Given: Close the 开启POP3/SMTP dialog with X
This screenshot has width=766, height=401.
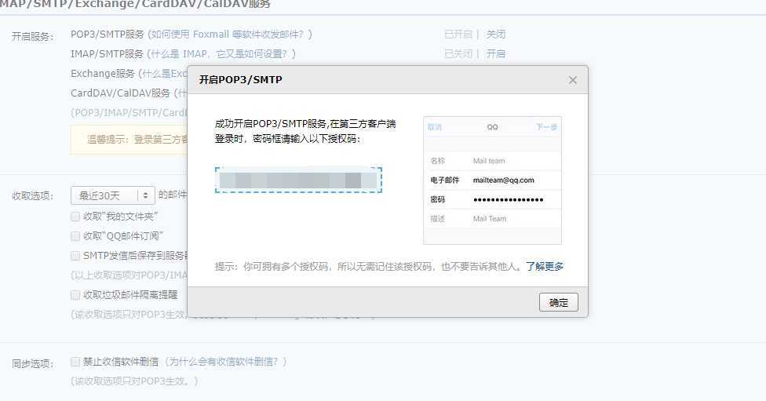Looking at the screenshot, I should point(573,80).
